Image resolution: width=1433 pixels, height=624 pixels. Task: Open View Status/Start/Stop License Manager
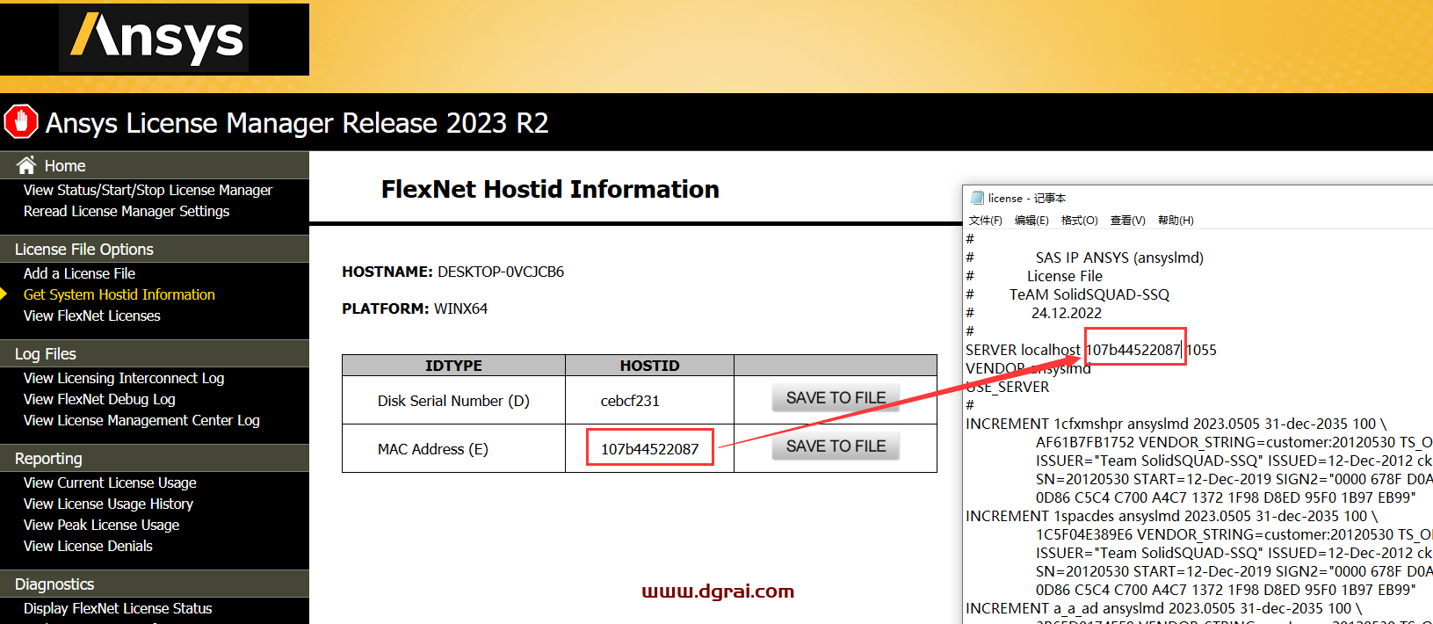click(148, 190)
